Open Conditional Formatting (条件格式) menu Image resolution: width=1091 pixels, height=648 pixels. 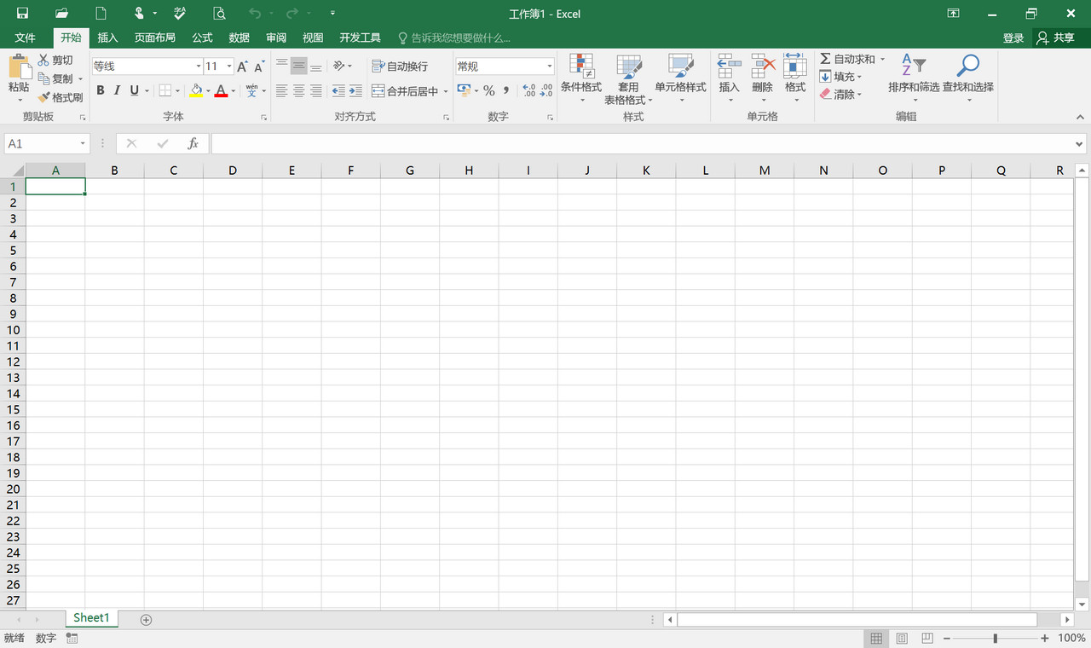pos(581,78)
